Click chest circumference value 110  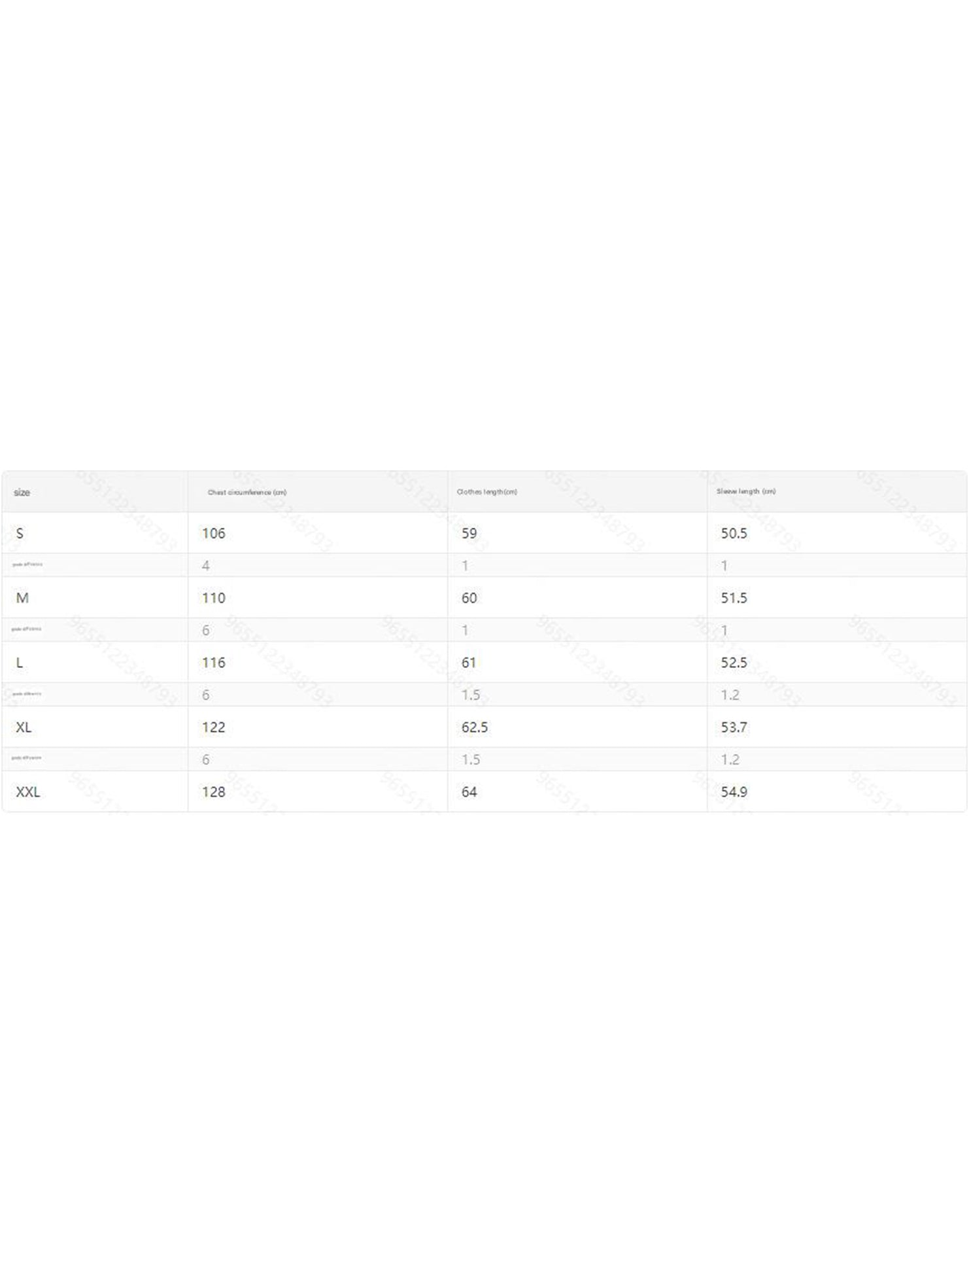pyautogui.click(x=213, y=598)
